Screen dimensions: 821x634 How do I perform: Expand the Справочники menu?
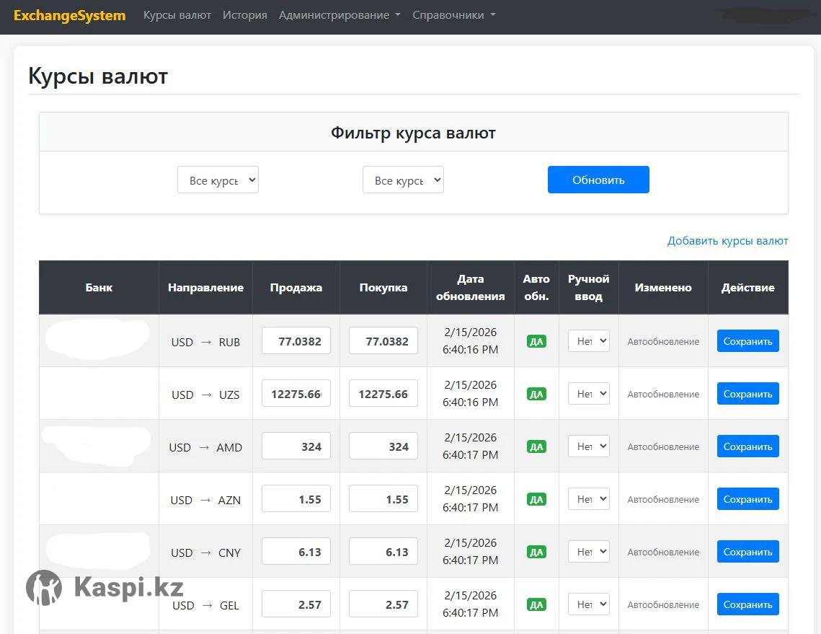click(453, 15)
